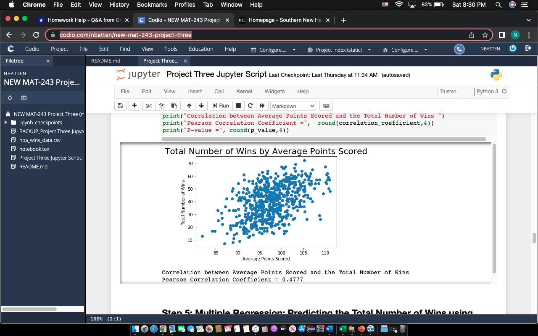This screenshot has width=538, height=336.
Task: Cut the selected cell with the scissors icon
Action: point(148,105)
